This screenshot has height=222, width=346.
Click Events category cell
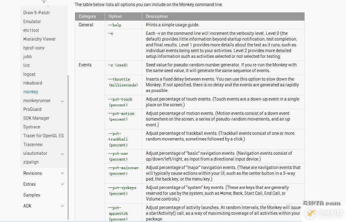point(90,141)
